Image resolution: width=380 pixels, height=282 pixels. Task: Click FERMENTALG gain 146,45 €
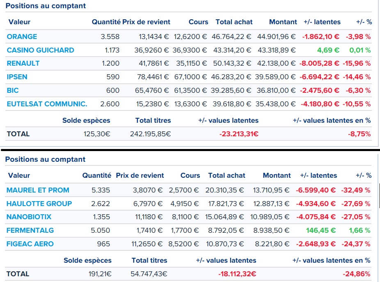point(321,230)
